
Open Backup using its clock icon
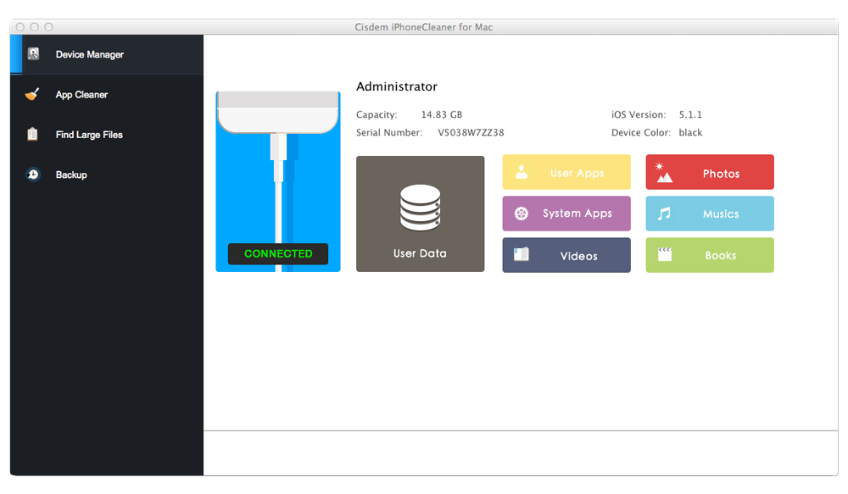33,174
